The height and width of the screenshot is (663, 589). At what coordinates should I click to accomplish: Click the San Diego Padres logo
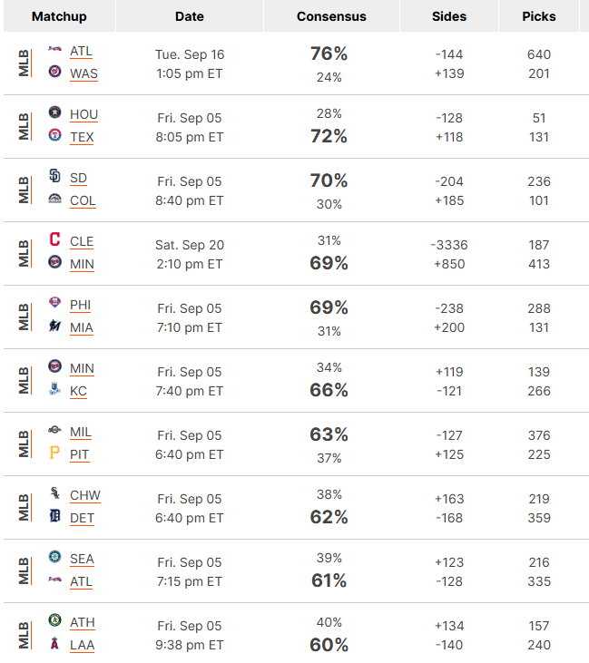pyautogui.click(x=54, y=175)
